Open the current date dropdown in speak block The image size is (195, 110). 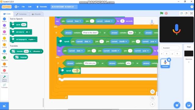87,42
